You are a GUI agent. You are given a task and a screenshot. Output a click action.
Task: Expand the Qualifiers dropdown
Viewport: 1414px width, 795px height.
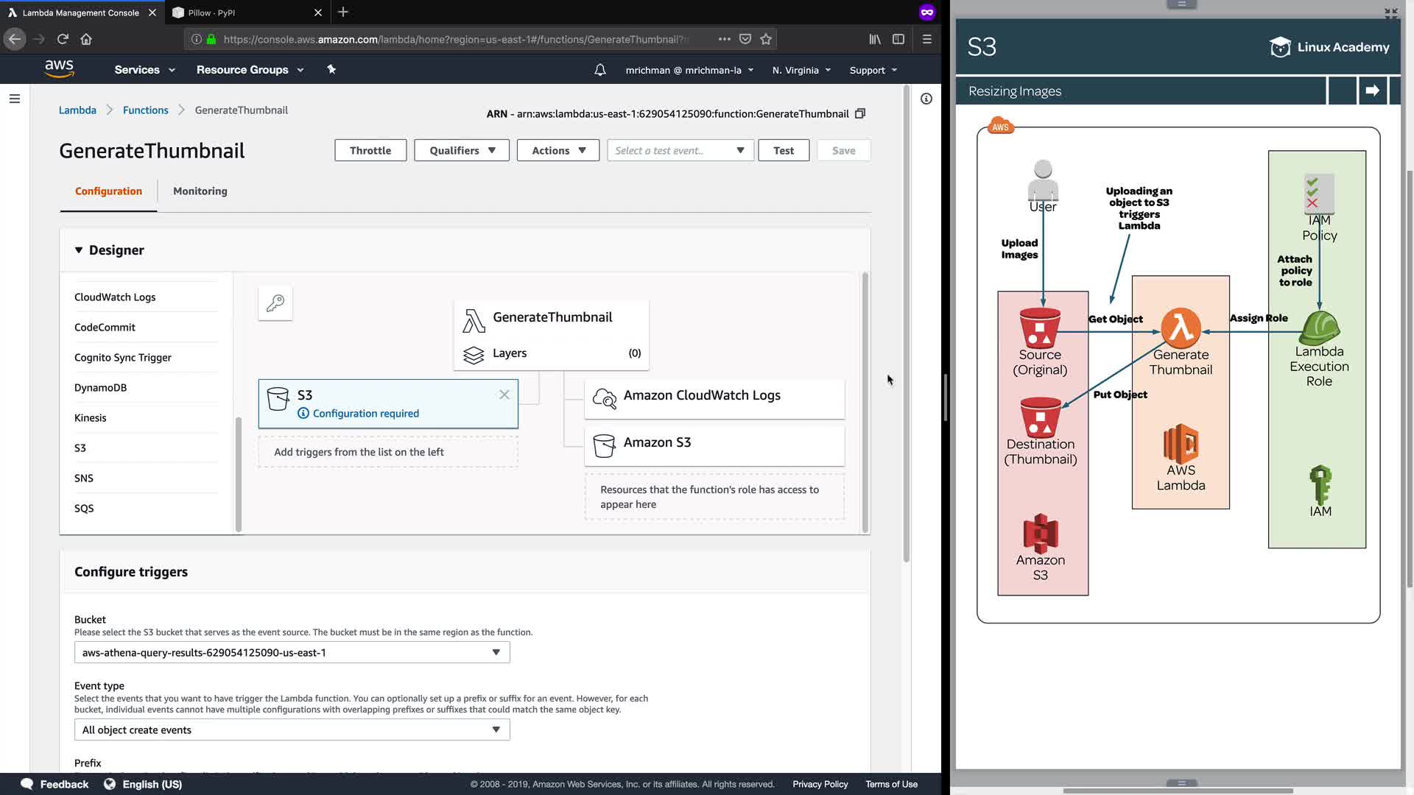[x=462, y=150]
